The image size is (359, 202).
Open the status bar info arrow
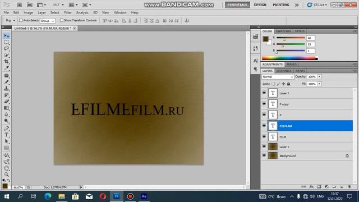(81, 187)
